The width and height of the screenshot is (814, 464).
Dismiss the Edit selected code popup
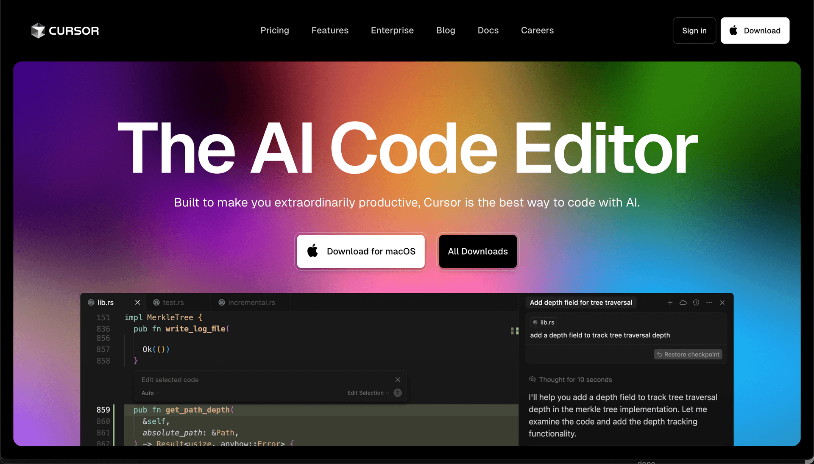pos(398,379)
